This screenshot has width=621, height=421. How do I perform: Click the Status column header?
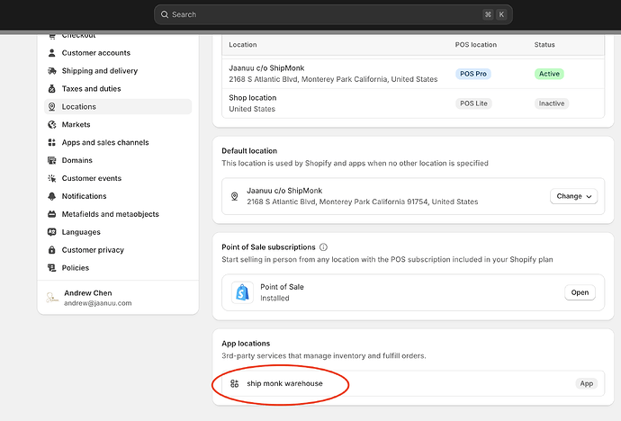544,45
